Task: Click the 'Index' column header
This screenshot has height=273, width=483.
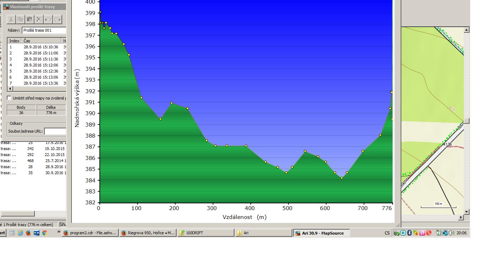Action: click(x=14, y=41)
